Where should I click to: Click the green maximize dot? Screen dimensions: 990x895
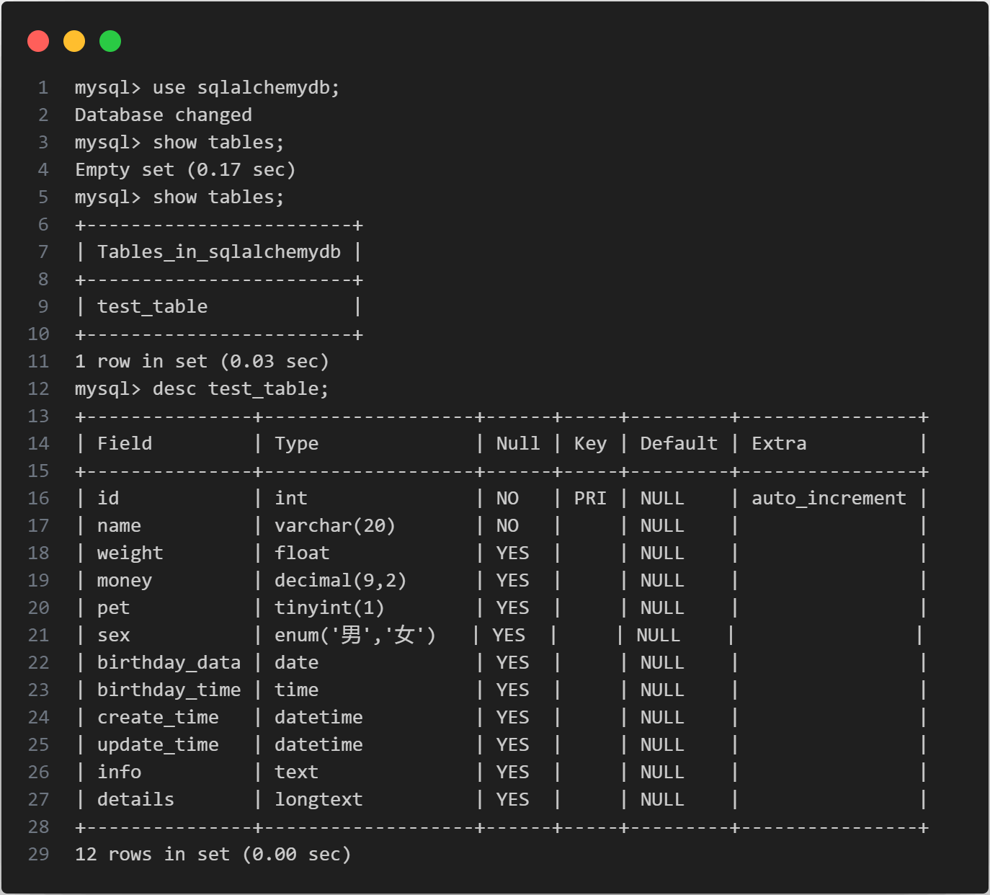[x=110, y=41]
